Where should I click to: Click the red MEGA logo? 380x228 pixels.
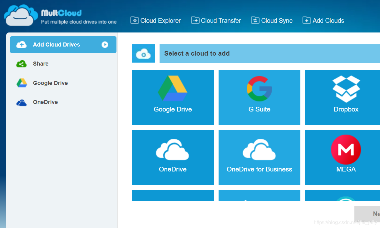click(x=346, y=150)
